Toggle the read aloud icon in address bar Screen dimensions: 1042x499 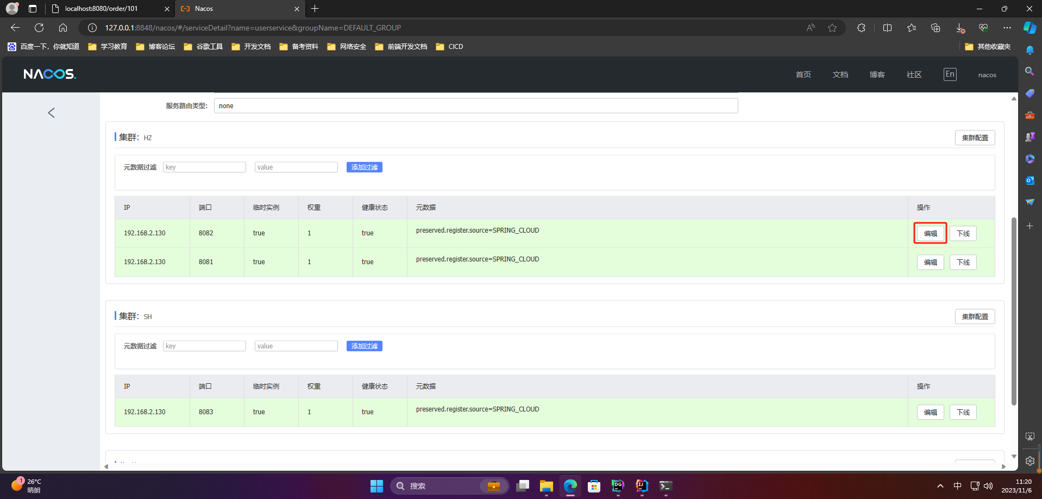tap(811, 28)
